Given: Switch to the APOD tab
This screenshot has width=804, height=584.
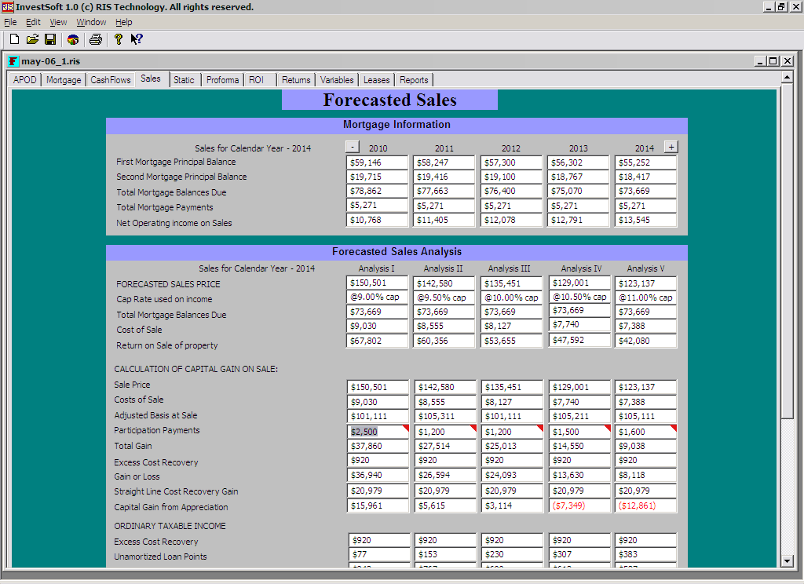Looking at the screenshot, I should (x=24, y=80).
